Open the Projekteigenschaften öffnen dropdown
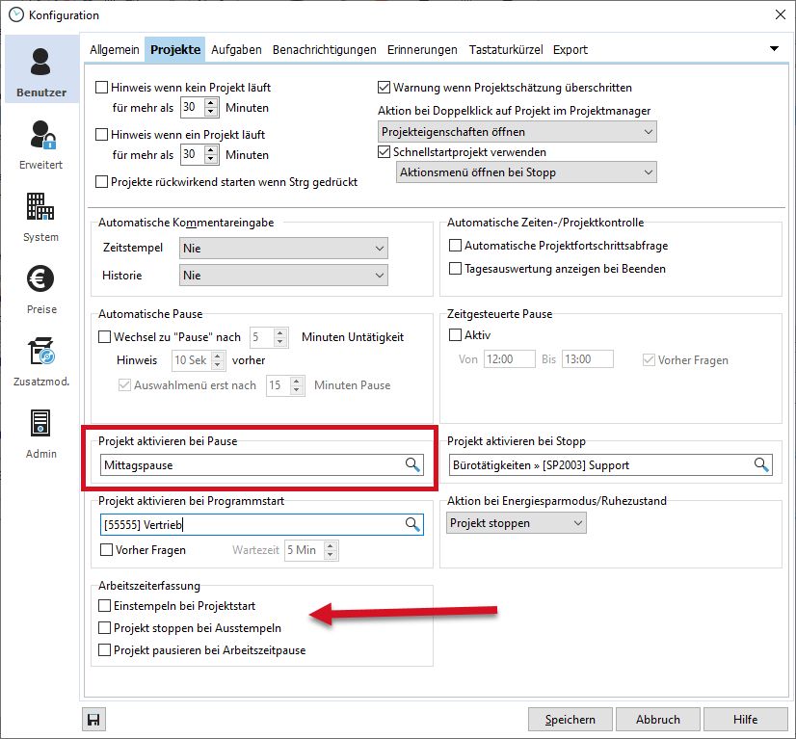796x739 pixels. [517, 132]
